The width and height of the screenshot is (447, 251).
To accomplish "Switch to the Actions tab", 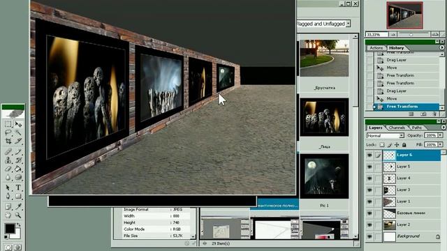I will [x=376, y=48].
